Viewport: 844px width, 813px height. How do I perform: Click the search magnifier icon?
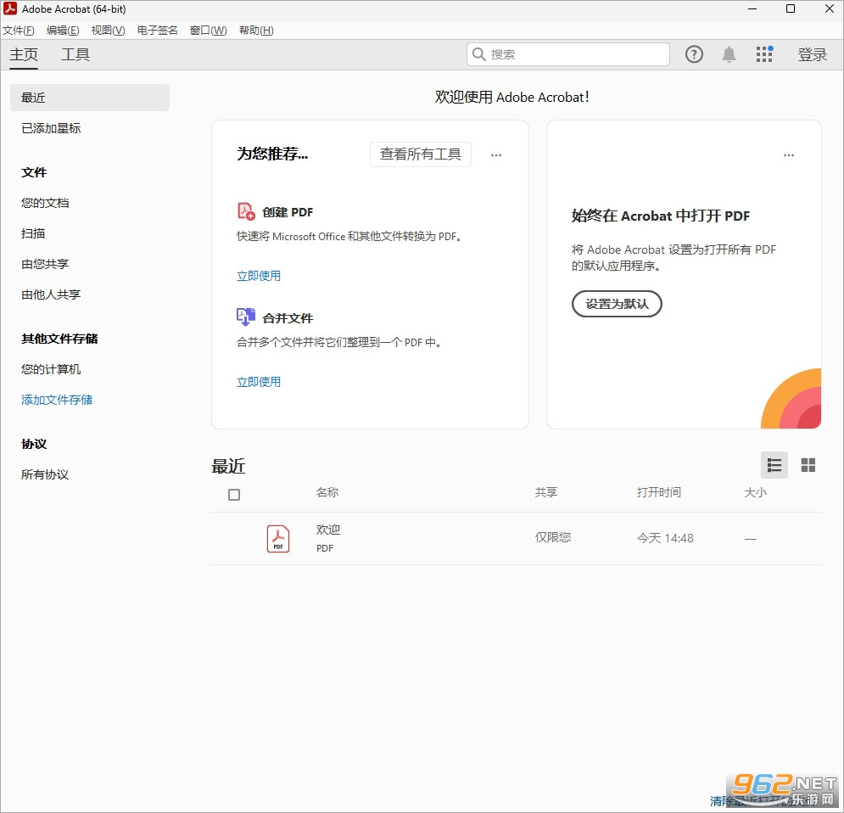(478, 54)
